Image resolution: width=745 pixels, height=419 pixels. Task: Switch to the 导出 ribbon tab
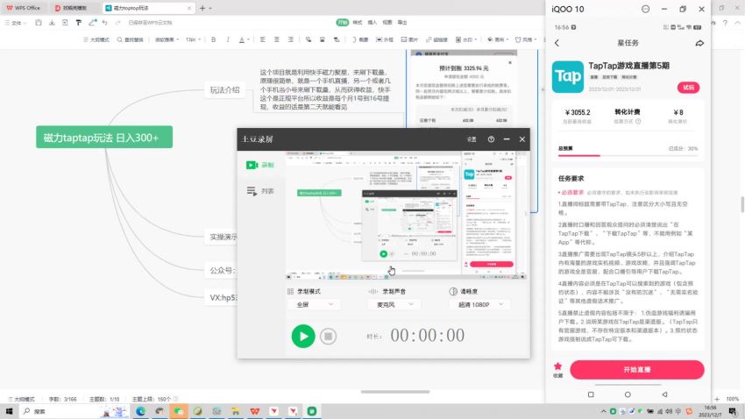[x=402, y=22]
